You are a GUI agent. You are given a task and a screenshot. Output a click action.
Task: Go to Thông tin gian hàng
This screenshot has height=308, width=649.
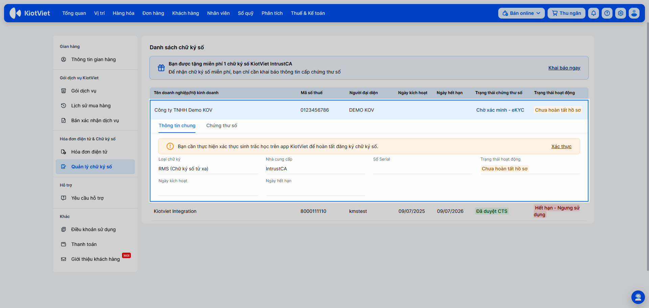[x=95, y=59]
